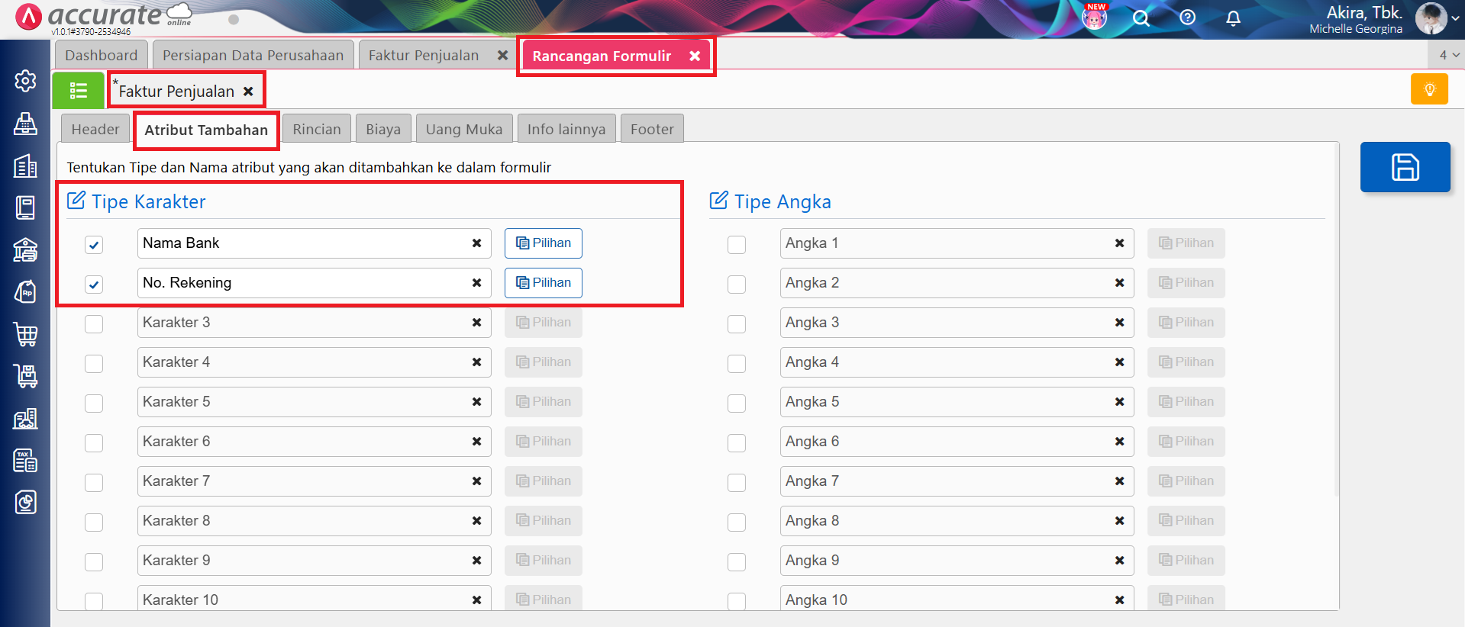Open the Footer tab
1465x627 pixels.
(x=651, y=130)
